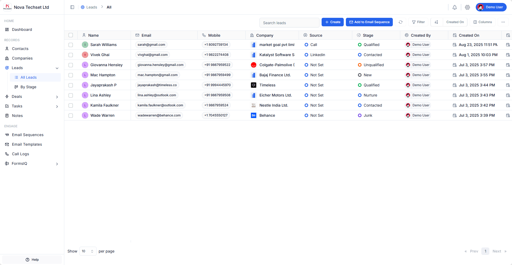512x265 pixels.
Task: Open the Filter options
Action: coord(418,22)
